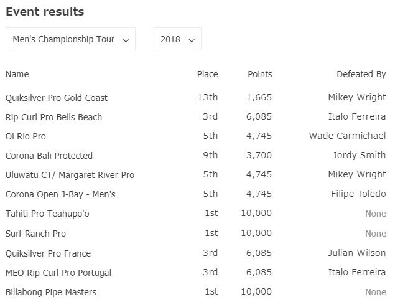
Task: Select the Oi Rio Pro event
Action: click(26, 136)
